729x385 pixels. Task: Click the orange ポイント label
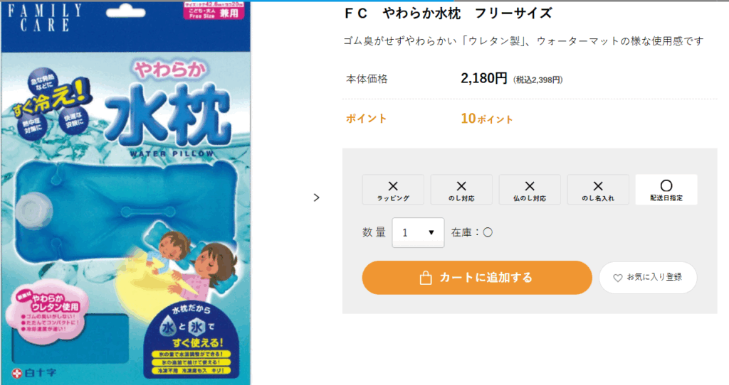coord(367,118)
